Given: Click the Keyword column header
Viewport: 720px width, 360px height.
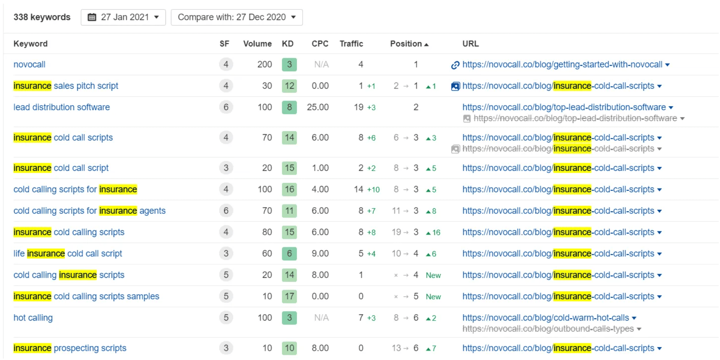Looking at the screenshot, I should click(30, 44).
